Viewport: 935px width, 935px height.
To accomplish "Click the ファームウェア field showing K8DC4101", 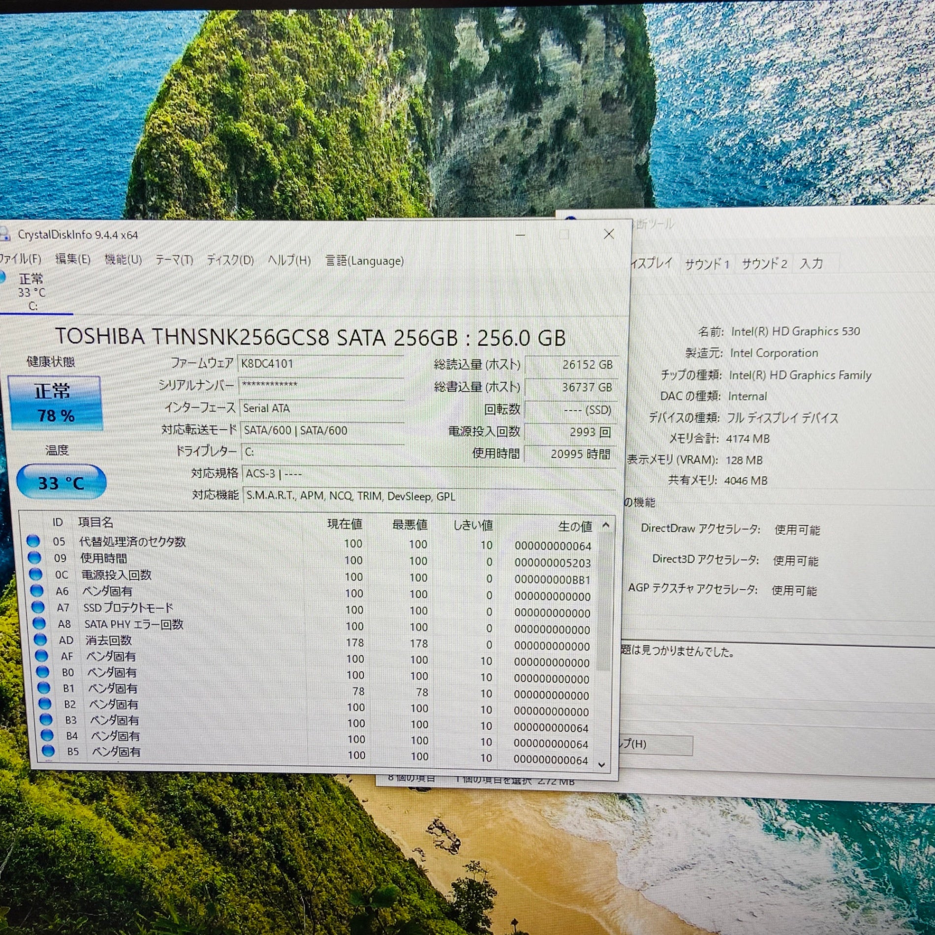I will click(x=320, y=364).
